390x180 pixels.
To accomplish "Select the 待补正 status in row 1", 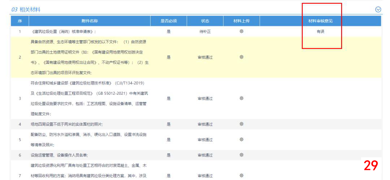I will coord(205,32).
